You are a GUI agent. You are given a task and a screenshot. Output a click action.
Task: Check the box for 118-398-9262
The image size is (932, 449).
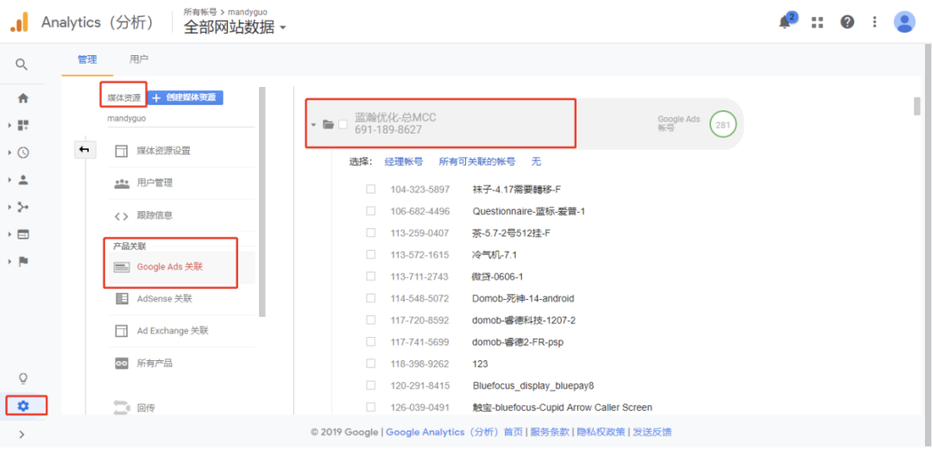pyautogui.click(x=371, y=364)
